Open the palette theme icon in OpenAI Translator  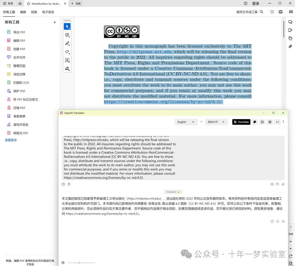click(x=255, y=122)
